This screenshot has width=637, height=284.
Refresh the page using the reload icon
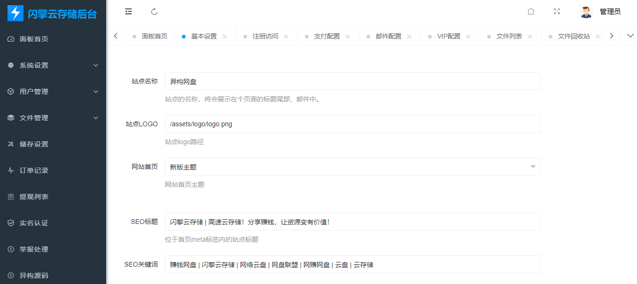154,11
